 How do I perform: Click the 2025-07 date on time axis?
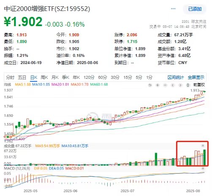[x=128, y=191]
